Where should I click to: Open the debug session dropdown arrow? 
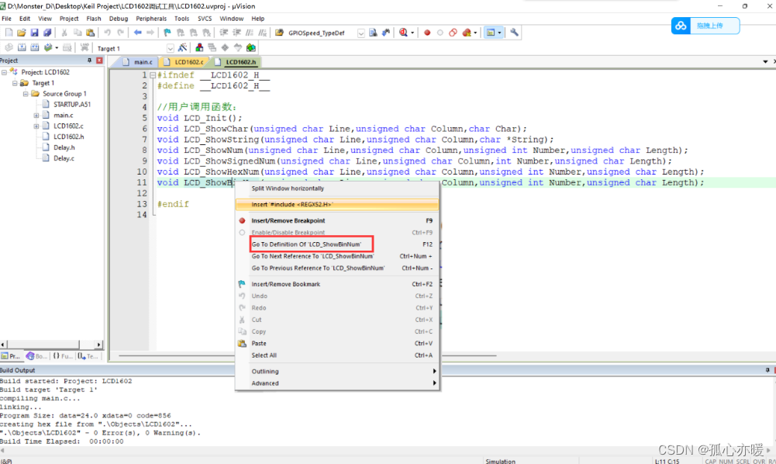point(412,33)
